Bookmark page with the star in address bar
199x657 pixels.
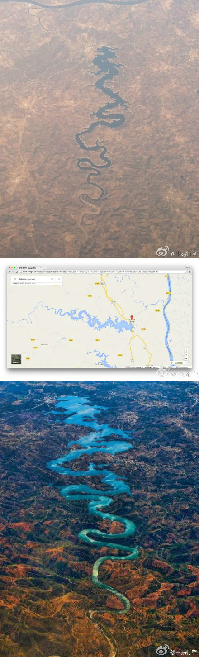(x=185, y=272)
